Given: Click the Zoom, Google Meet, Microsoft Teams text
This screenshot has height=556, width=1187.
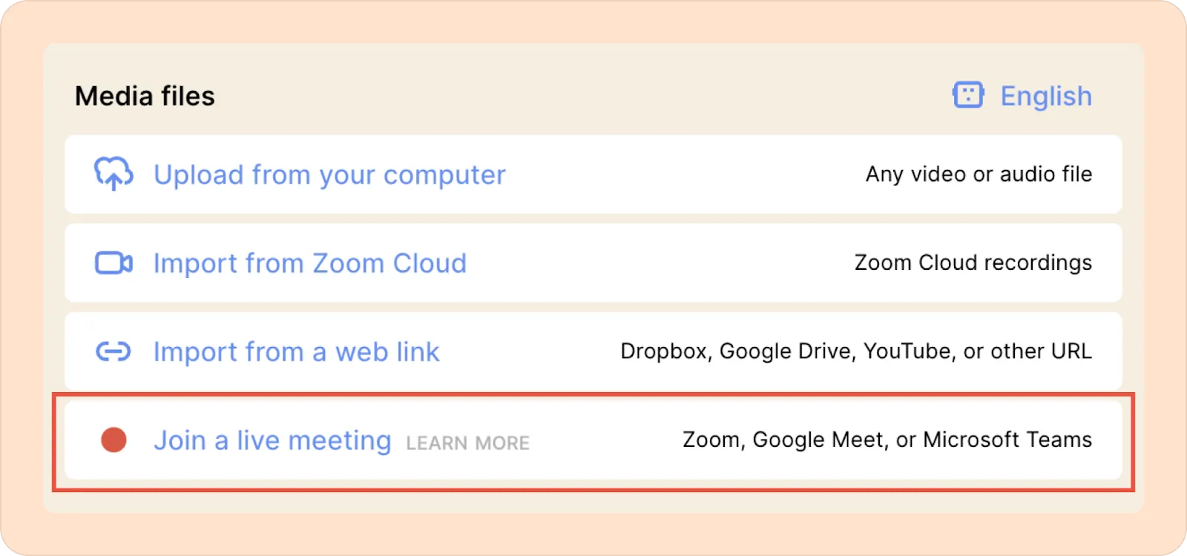Looking at the screenshot, I should tap(887, 440).
